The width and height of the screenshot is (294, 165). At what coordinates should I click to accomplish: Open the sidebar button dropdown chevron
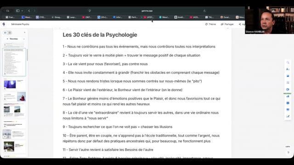point(22,11)
